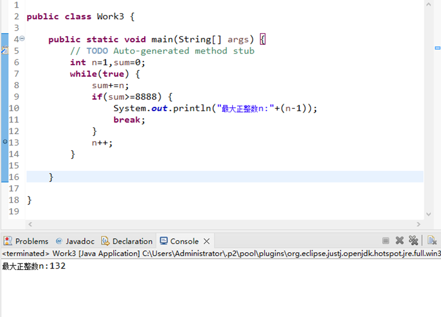The height and width of the screenshot is (317, 441).
Task: Click the Console tab's monitor icon
Action: [x=163, y=240]
